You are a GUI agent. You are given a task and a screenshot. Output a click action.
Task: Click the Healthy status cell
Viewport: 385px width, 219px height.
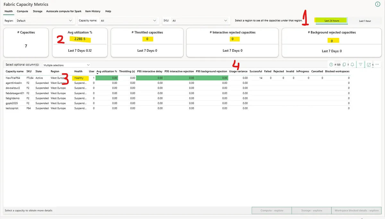click(x=80, y=78)
